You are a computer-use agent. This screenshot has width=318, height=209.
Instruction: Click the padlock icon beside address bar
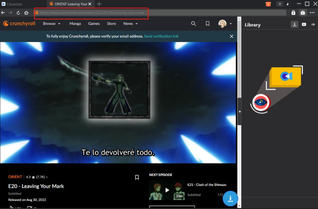click(x=293, y=12)
